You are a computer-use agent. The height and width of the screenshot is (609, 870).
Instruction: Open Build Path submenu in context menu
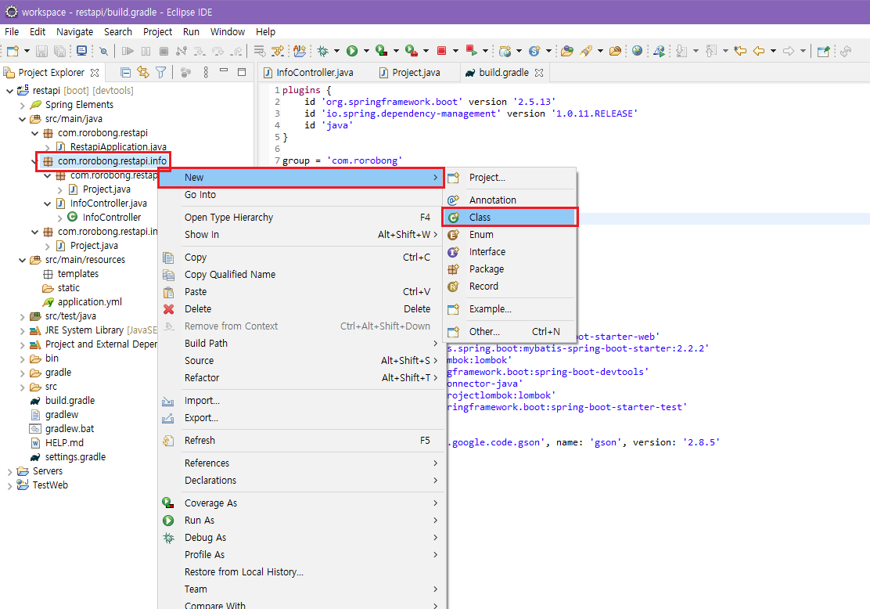pos(302,343)
